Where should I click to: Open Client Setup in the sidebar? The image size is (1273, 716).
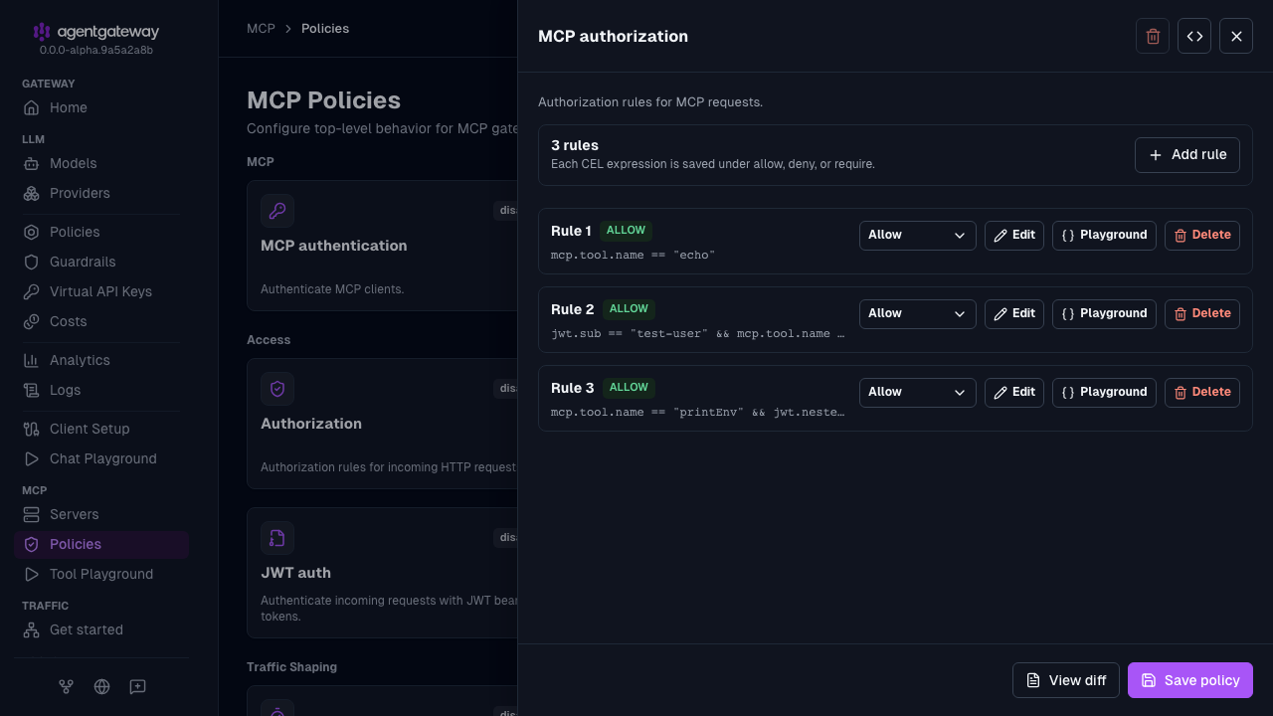[101, 429]
